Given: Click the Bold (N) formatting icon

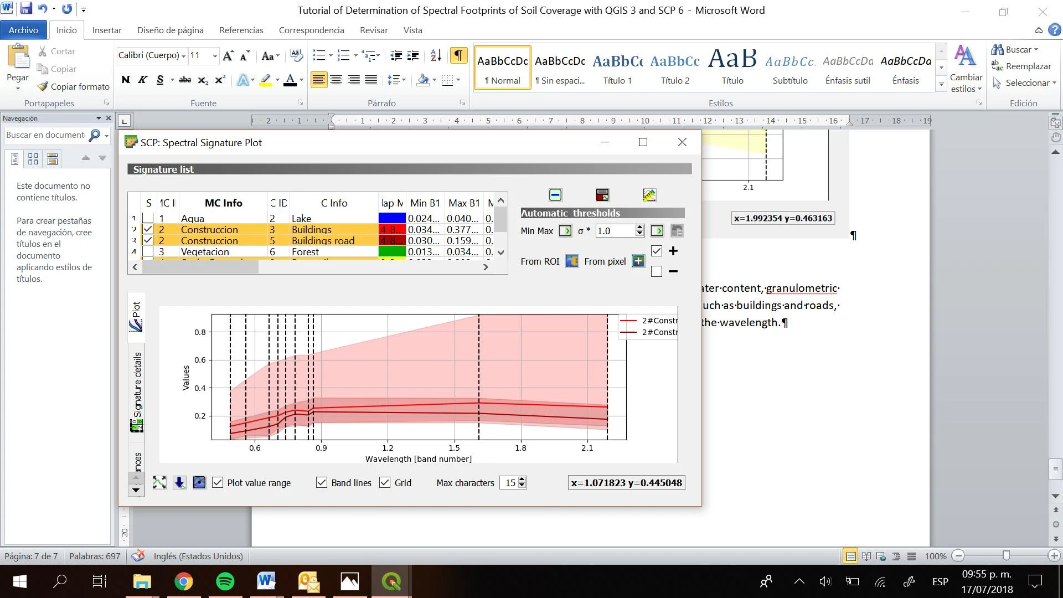Looking at the screenshot, I should (126, 80).
